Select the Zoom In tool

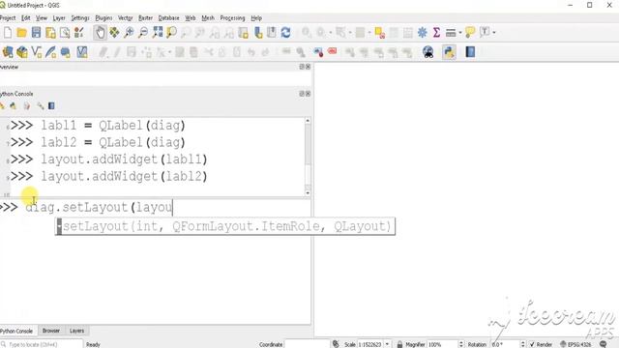click(129, 32)
